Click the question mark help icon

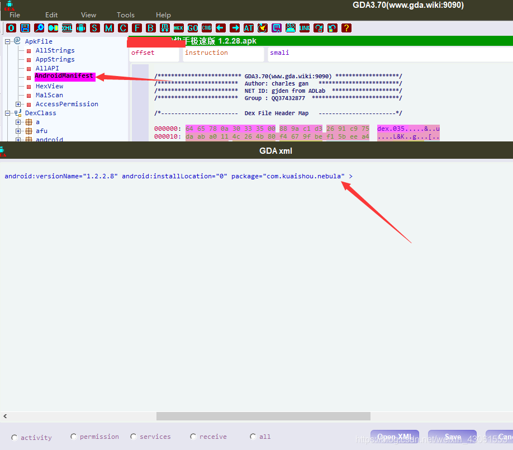[x=346, y=28]
